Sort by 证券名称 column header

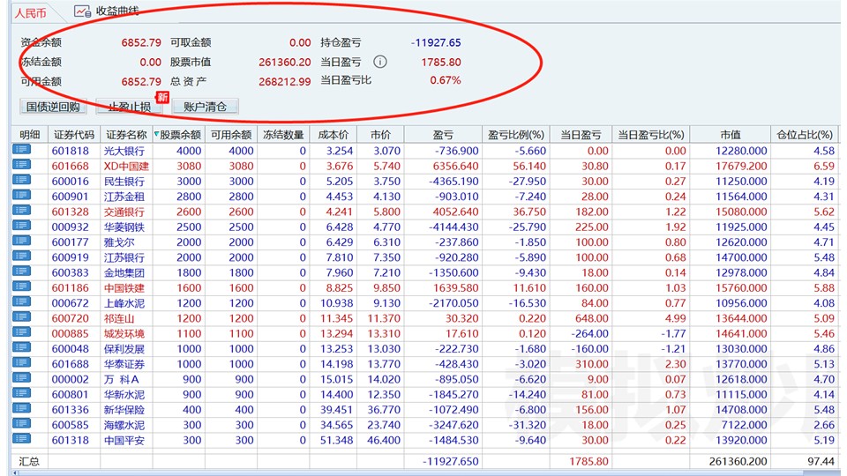[126, 134]
